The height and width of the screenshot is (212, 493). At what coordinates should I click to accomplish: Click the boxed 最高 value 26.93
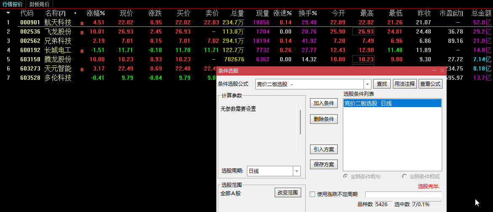pyautogui.click(x=363, y=31)
